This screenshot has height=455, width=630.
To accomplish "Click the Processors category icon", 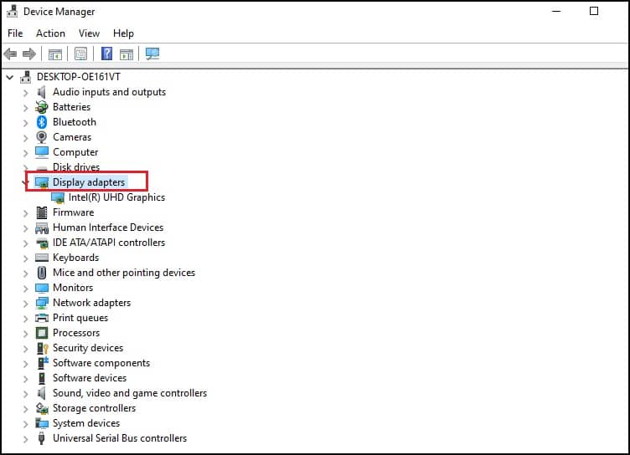I will point(42,333).
